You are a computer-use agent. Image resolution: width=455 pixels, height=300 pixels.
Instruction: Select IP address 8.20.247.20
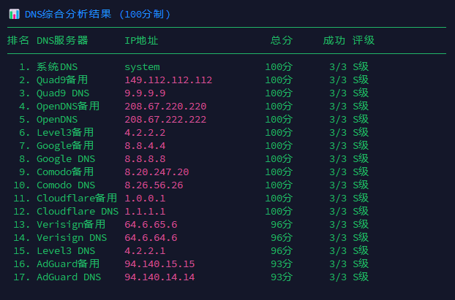pos(157,172)
